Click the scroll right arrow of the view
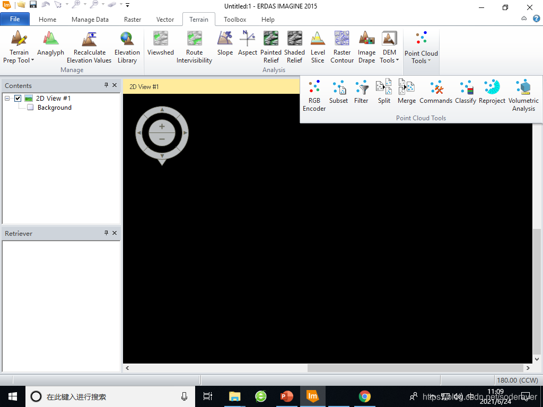 click(x=528, y=368)
